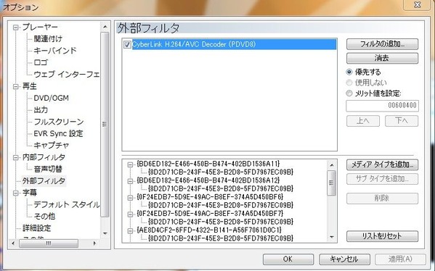
Task: Select the 優先する radio button
Action: coord(349,72)
